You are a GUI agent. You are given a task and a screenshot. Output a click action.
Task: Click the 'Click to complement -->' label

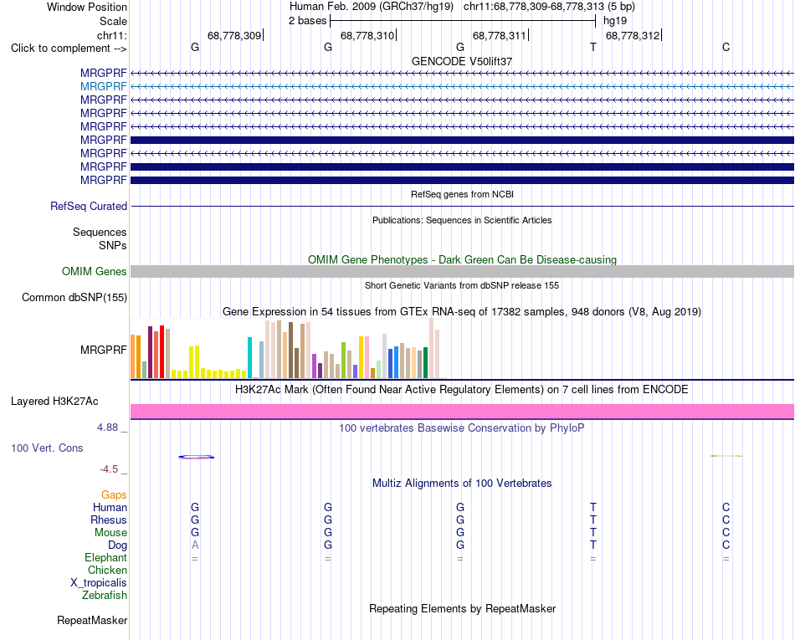69,49
